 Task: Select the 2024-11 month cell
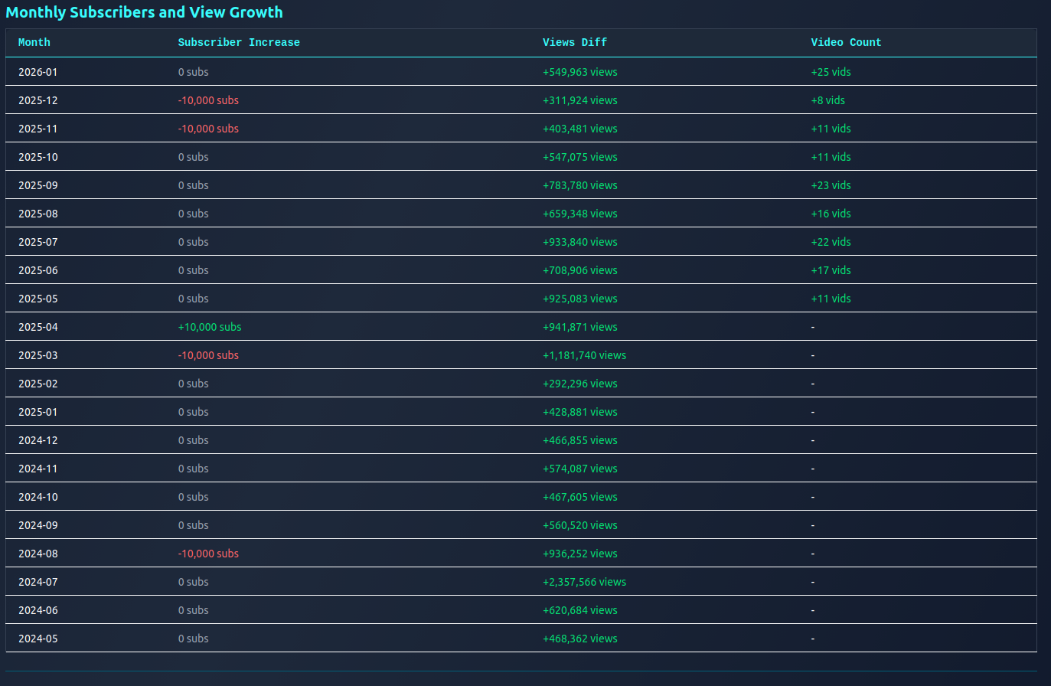pyautogui.click(x=38, y=469)
